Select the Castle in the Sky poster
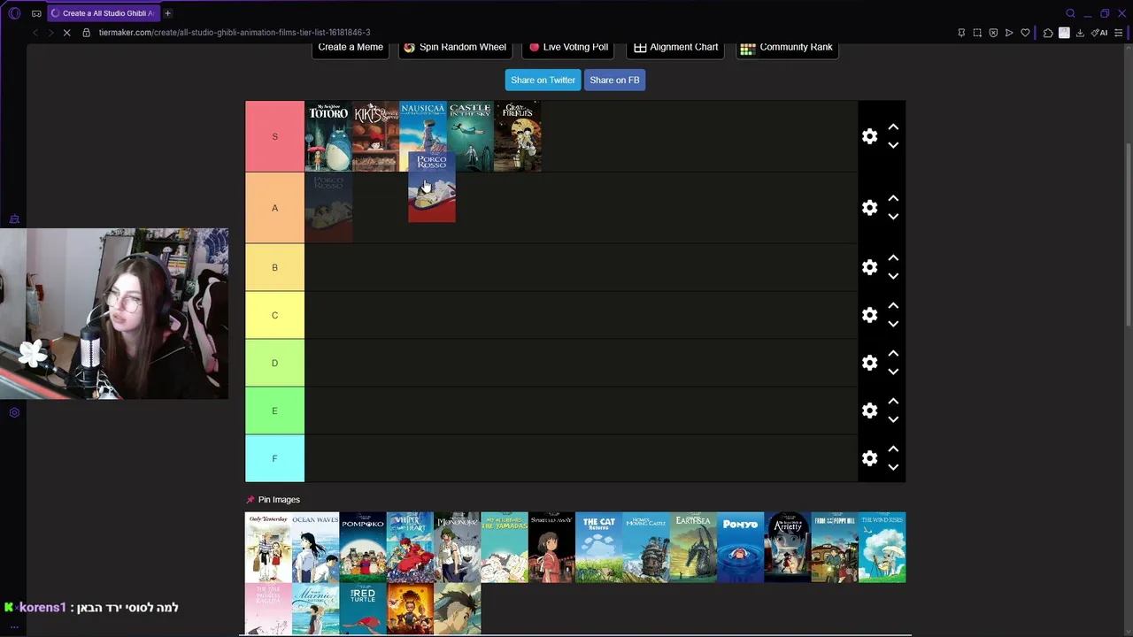 tap(470, 136)
